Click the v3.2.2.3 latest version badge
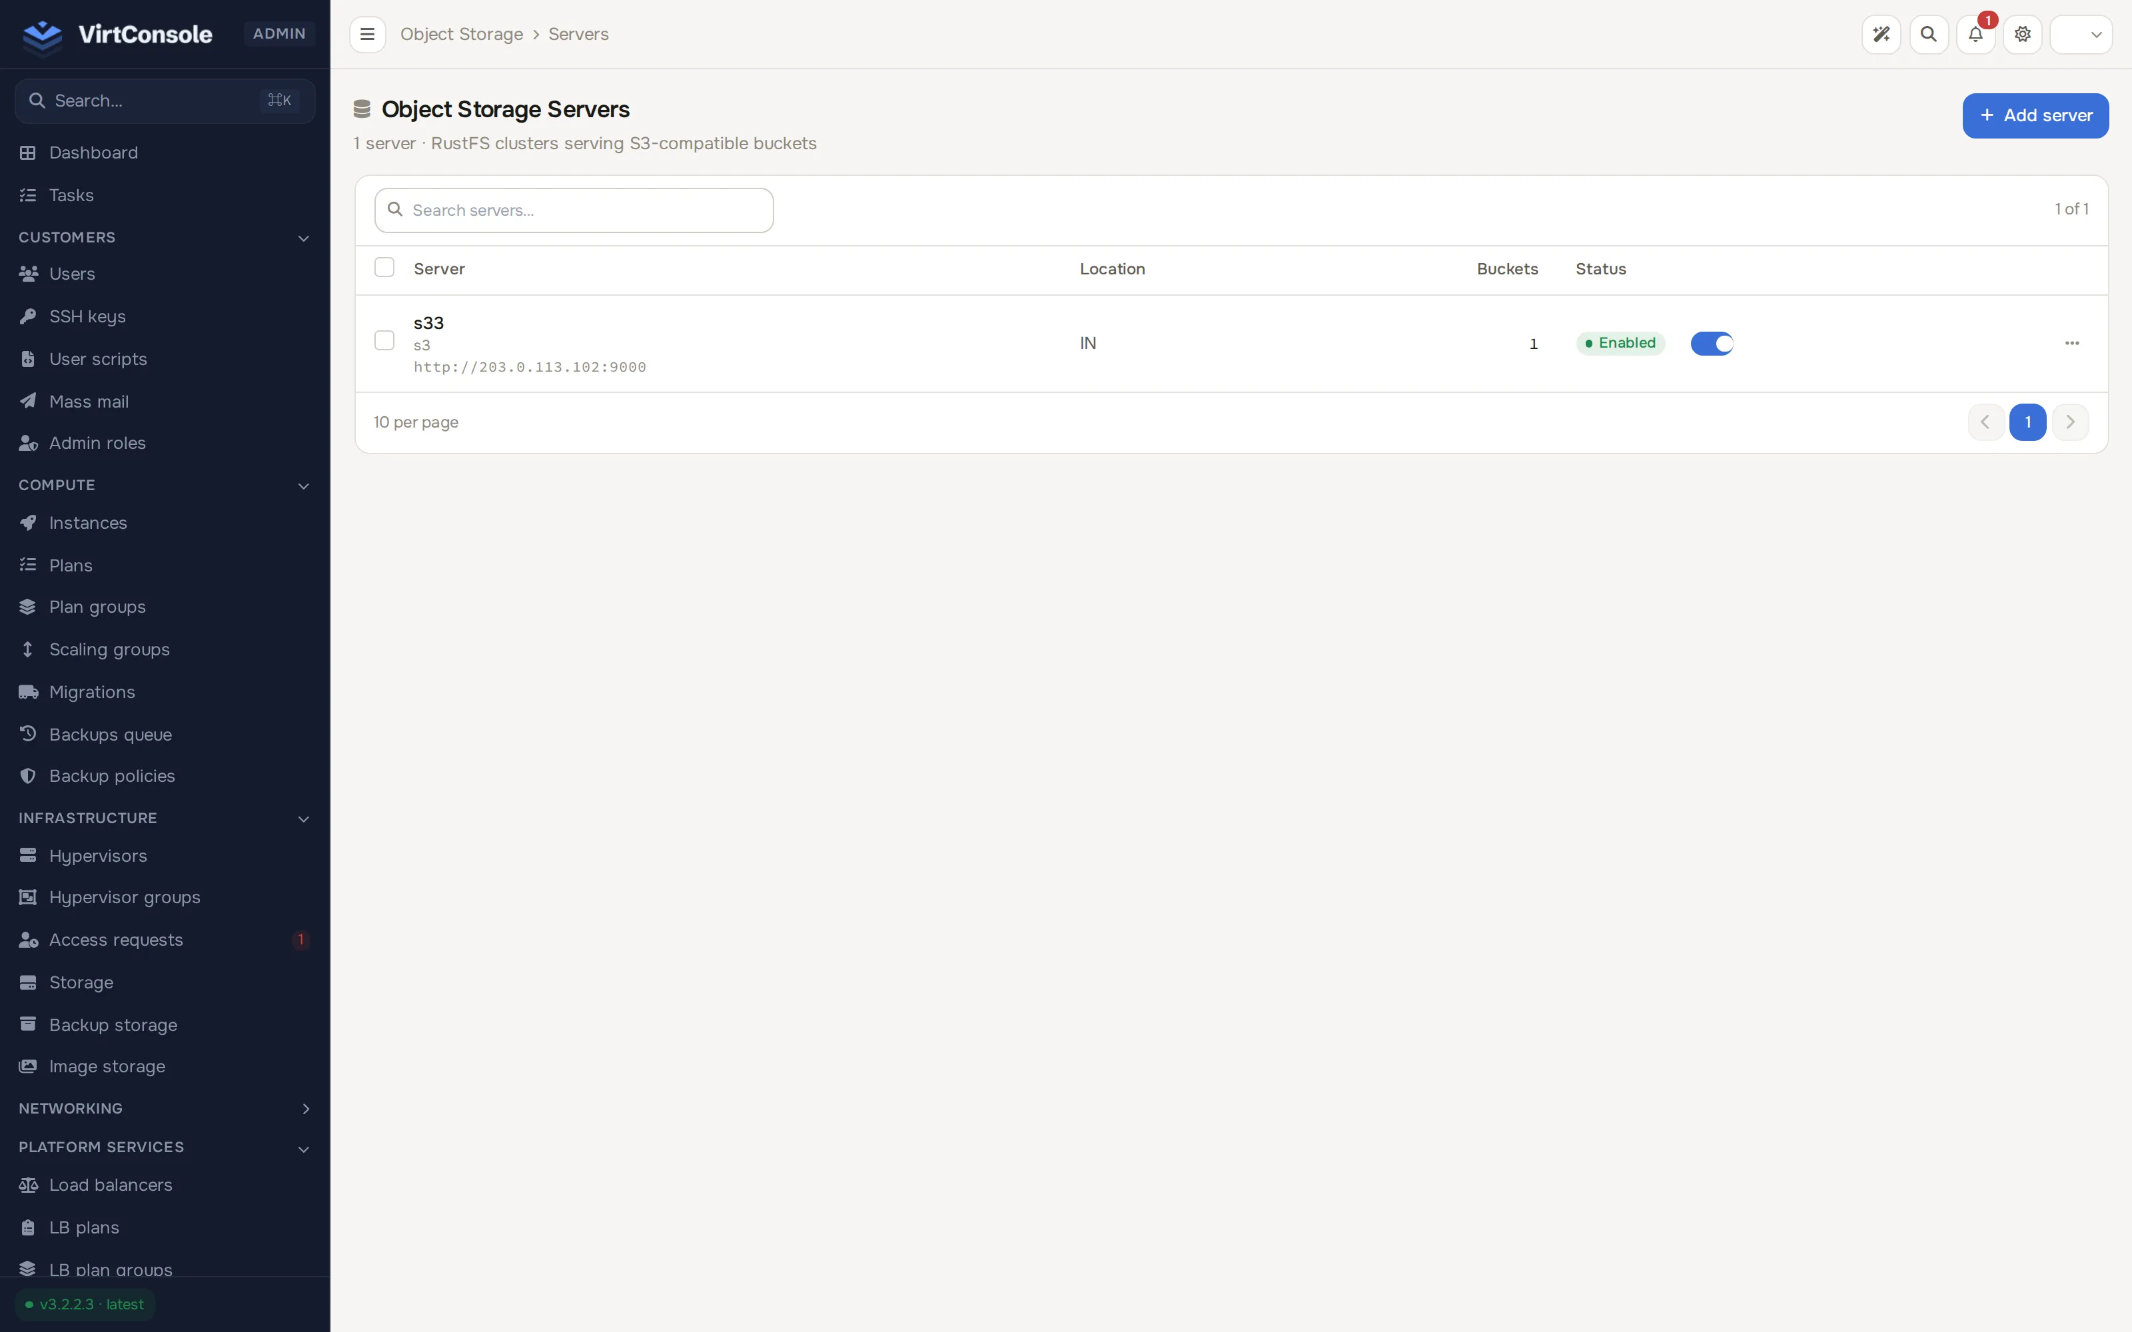Screen dimensions: 2132x1332 85,1305
